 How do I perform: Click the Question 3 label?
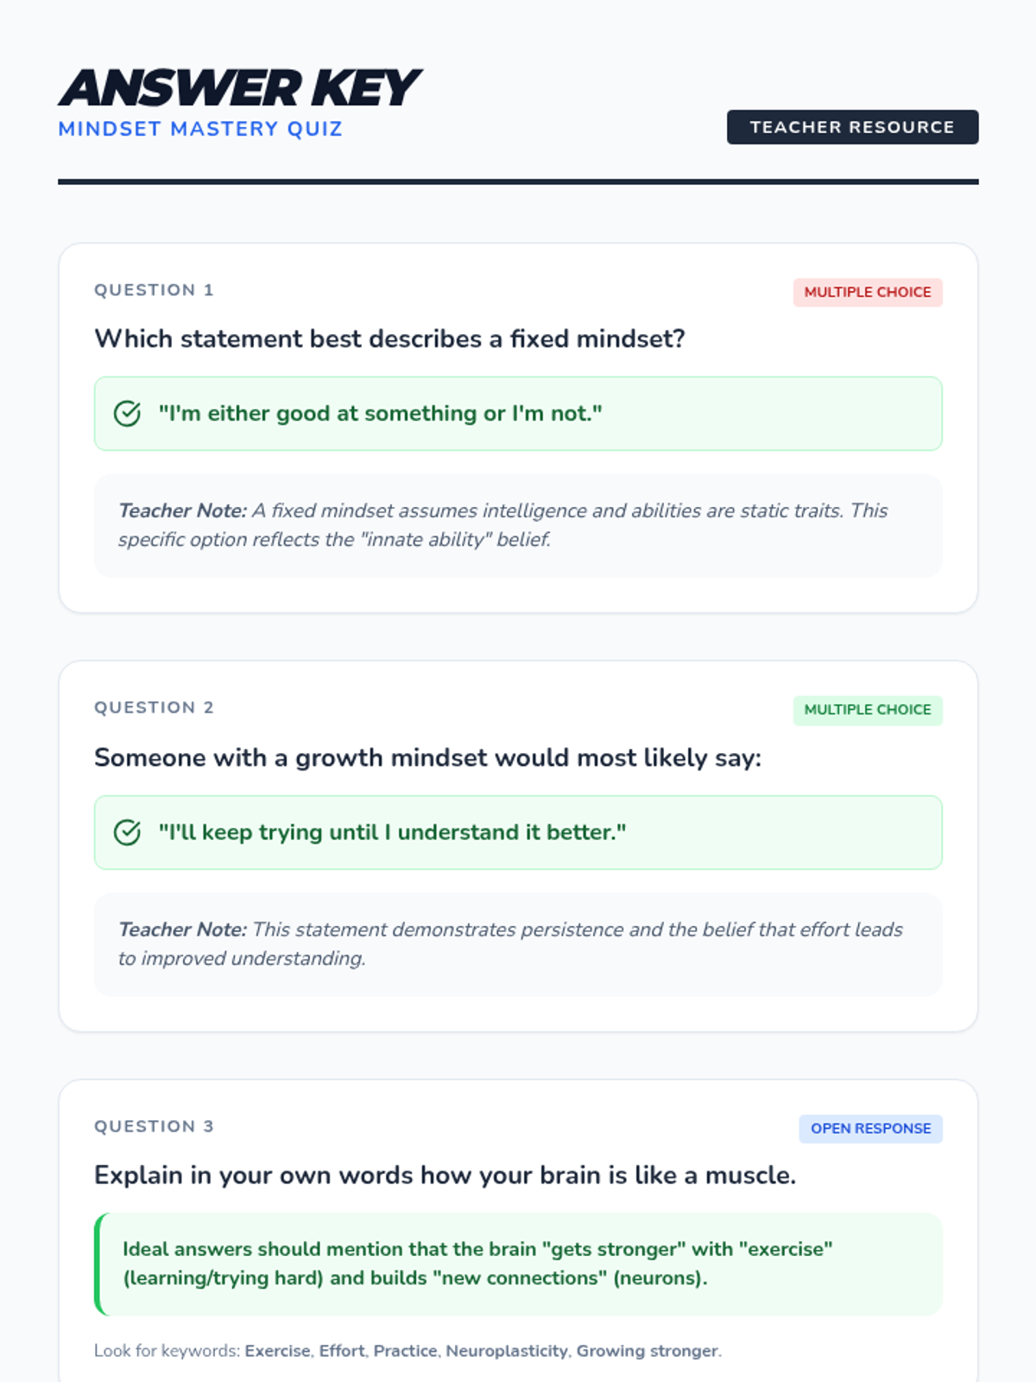point(154,1126)
